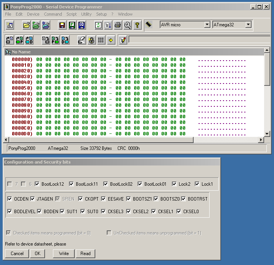Click the vertical scrollbar thumb
This screenshot has height=265, width=274.
pos(267,69)
